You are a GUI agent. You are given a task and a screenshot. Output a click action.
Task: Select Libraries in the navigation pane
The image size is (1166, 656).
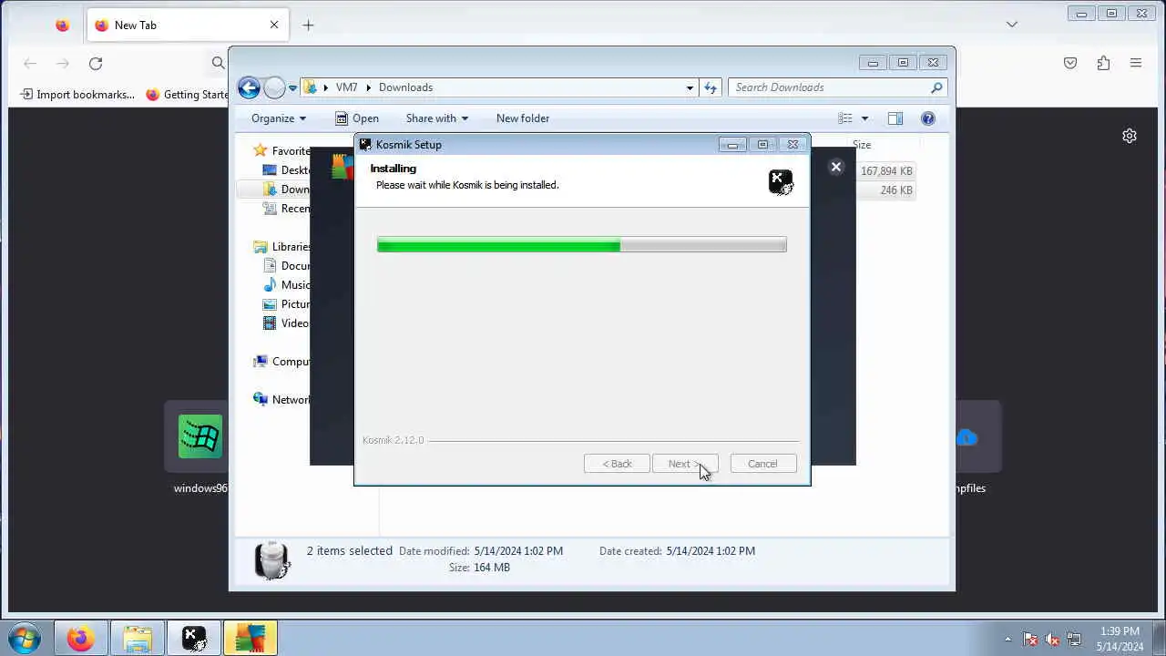coord(281,247)
